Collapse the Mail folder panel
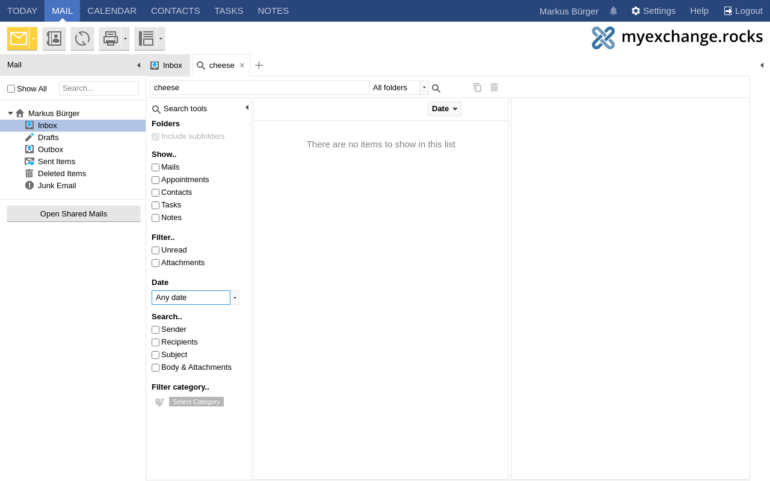The width and height of the screenshot is (770, 481). tap(138, 65)
